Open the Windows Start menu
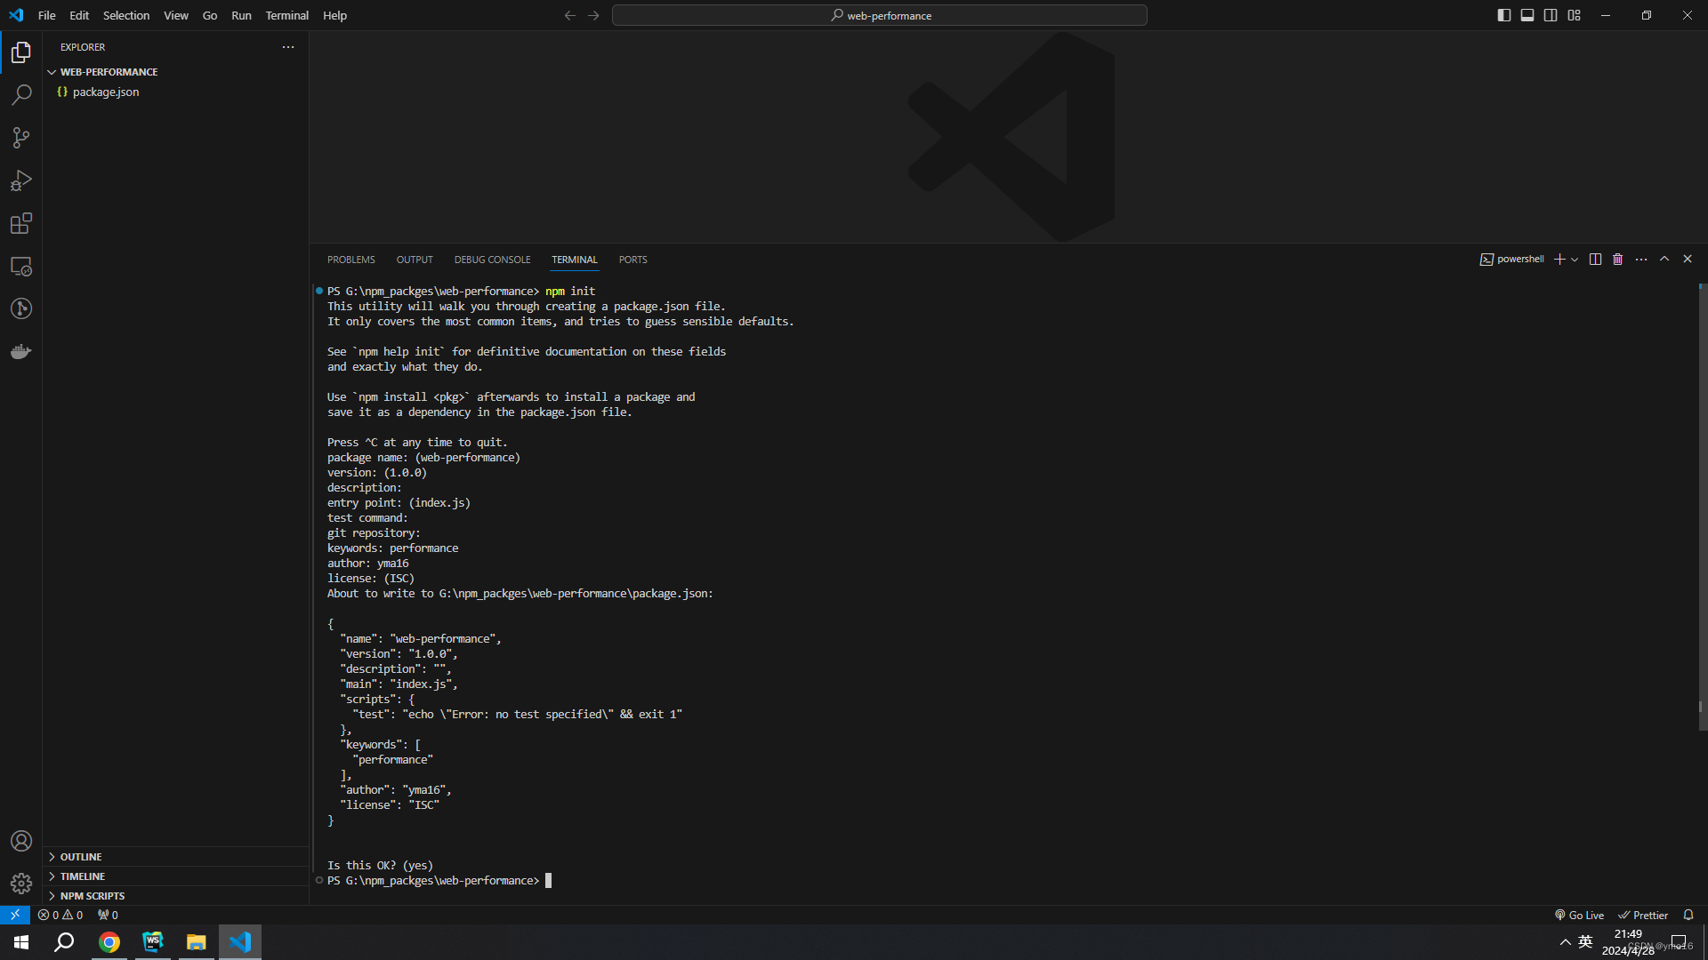1708x960 pixels. click(x=21, y=942)
